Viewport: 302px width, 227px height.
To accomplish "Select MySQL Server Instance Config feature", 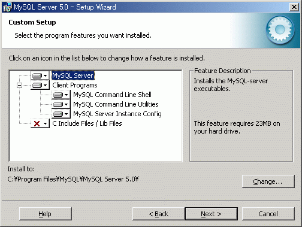I will point(117,114).
